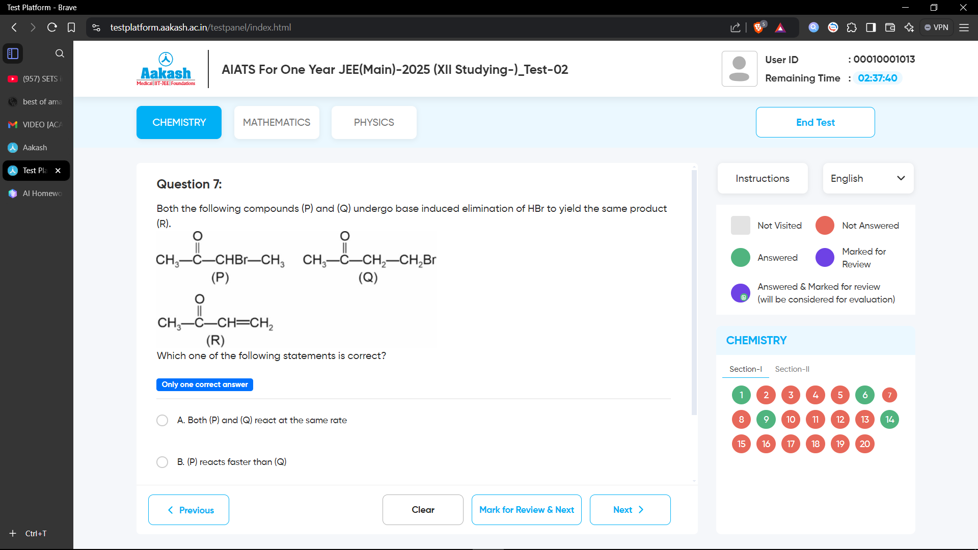Select option B (P) reacts faster radio
Screen dimensions: 978x550
pos(162,462)
